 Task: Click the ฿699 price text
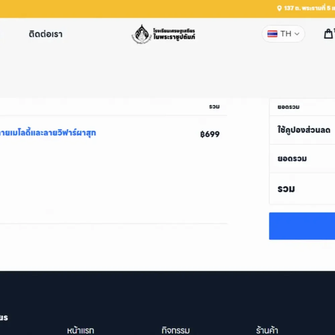pyautogui.click(x=210, y=134)
